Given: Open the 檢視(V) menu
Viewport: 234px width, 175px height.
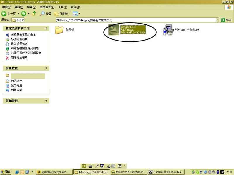Looking at the screenshot, I should click(32, 7).
